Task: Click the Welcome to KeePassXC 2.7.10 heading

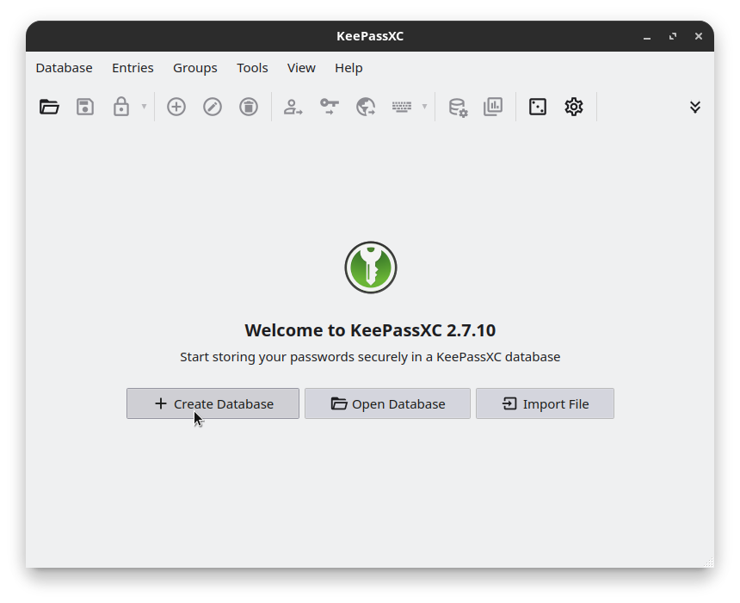Action: click(x=370, y=330)
